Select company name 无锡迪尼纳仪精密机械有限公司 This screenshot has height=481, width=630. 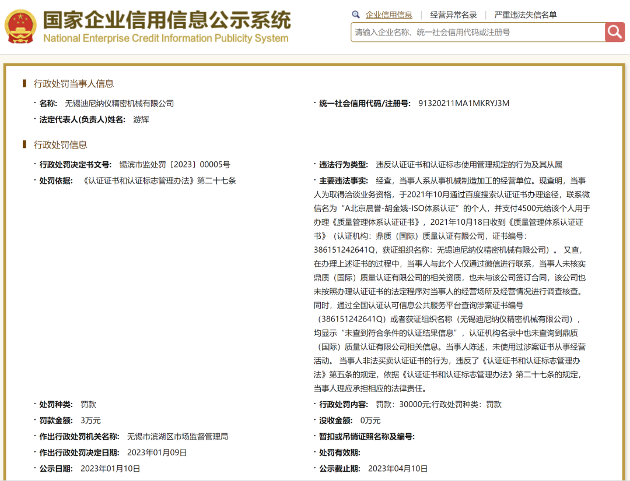(x=120, y=104)
